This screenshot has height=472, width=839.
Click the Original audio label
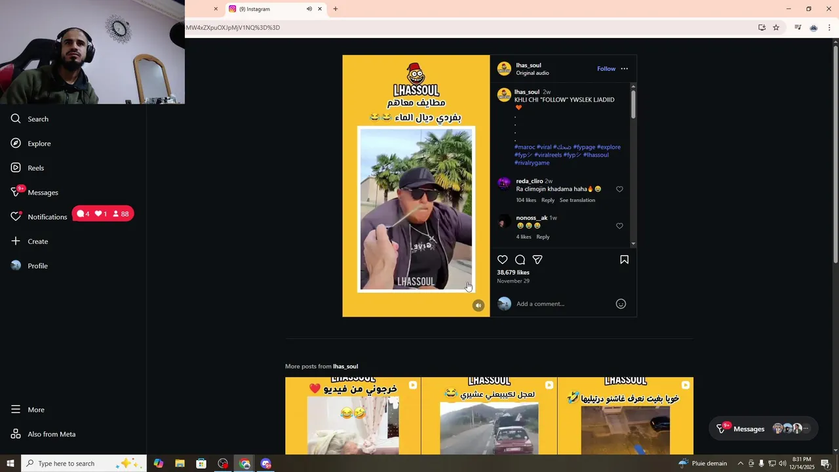pyautogui.click(x=532, y=73)
